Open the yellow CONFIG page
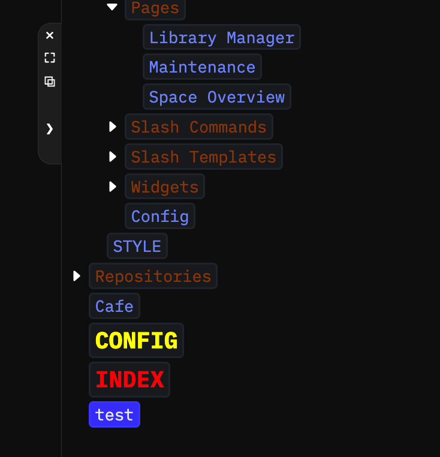 tap(136, 341)
